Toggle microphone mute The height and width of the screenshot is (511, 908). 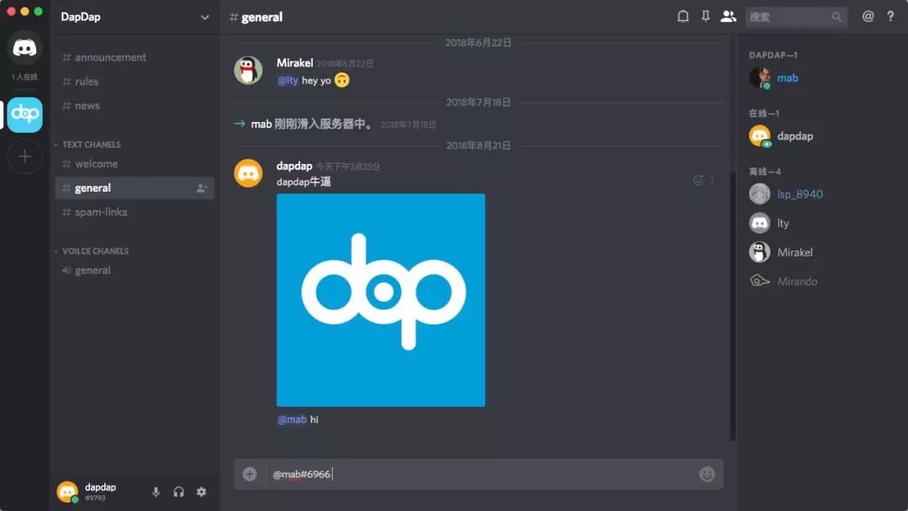156,492
